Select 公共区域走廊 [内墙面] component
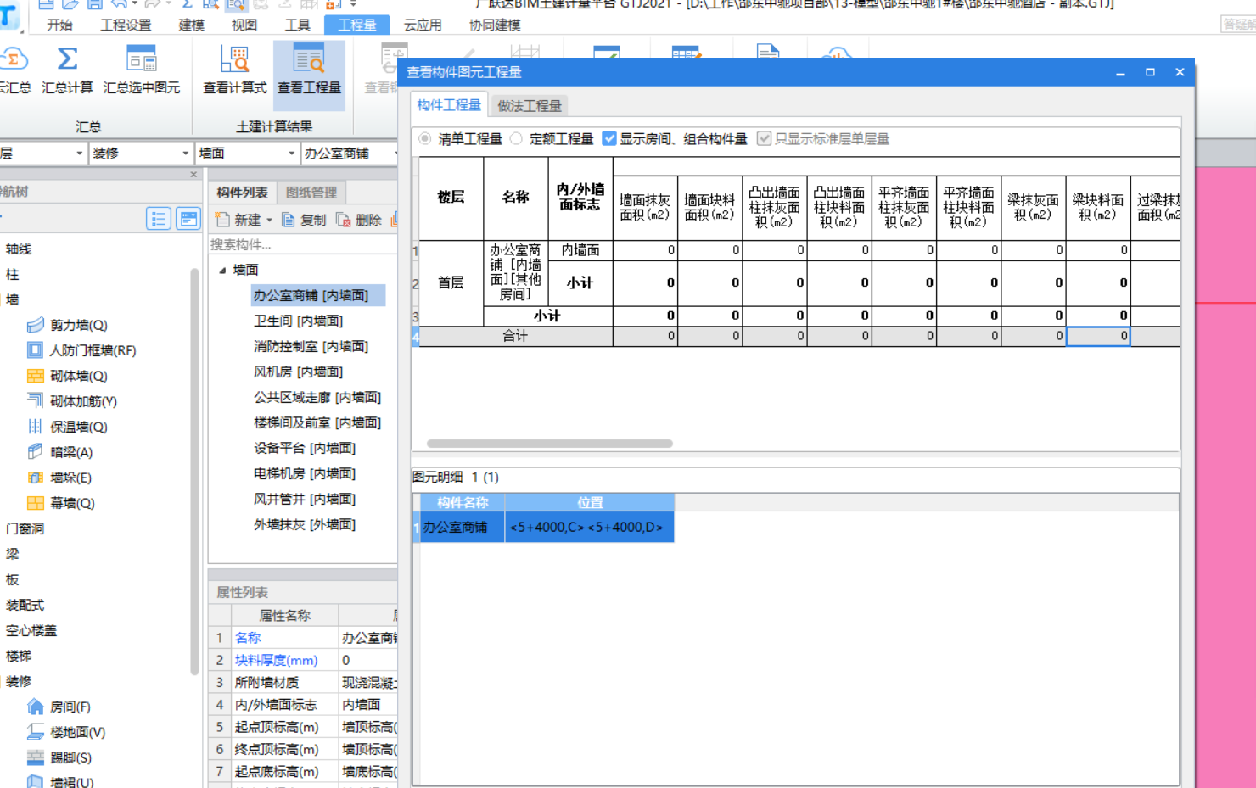This screenshot has height=788, width=1256. coord(317,397)
